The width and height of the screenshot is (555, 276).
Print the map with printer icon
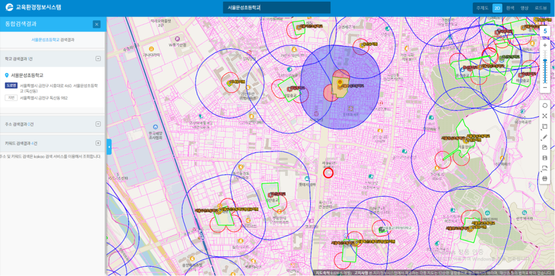point(545,179)
